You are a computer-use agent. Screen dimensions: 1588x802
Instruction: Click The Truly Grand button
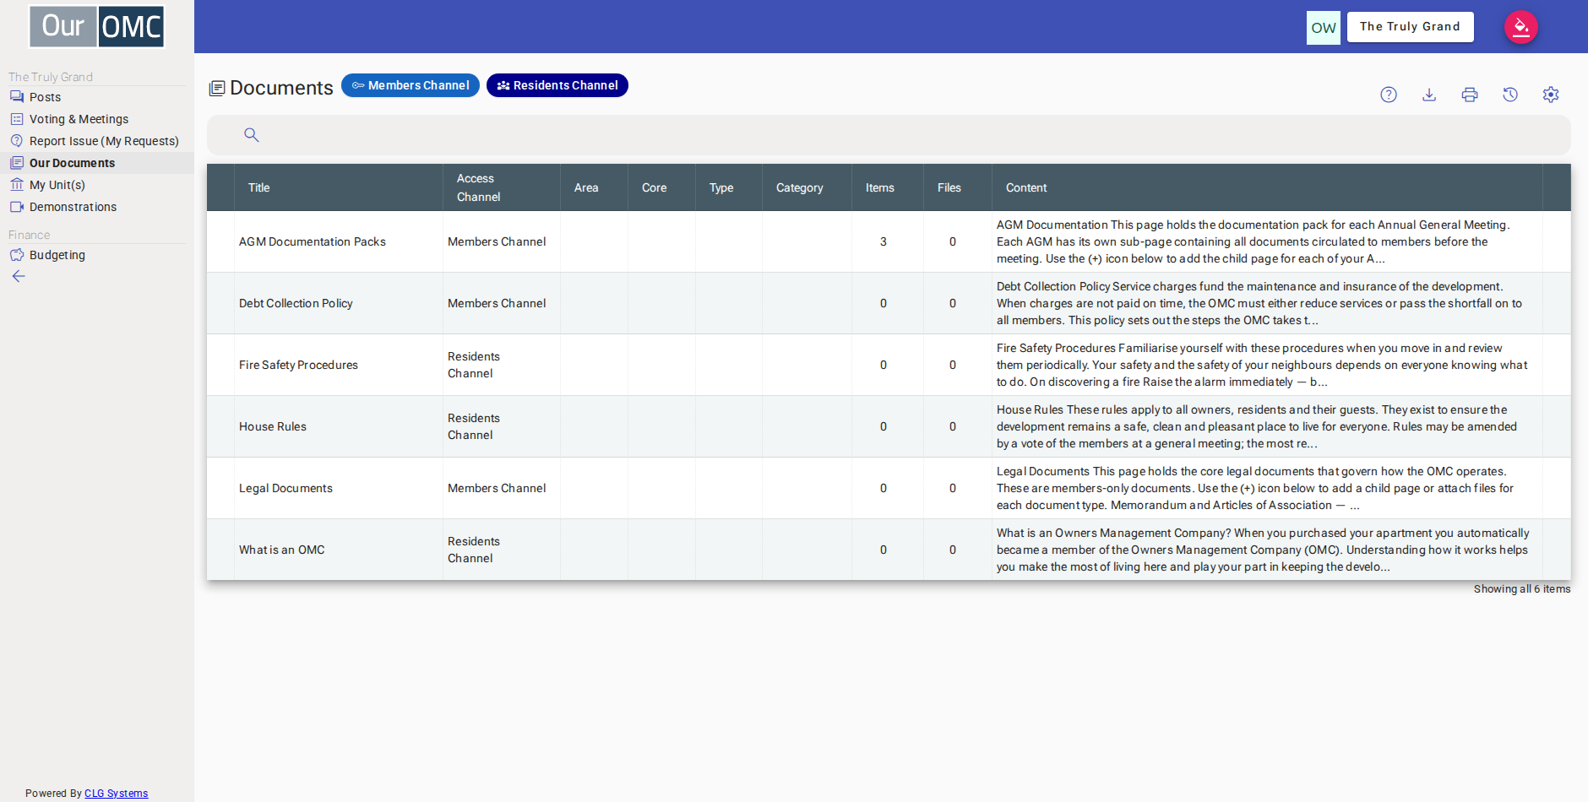click(1411, 27)
